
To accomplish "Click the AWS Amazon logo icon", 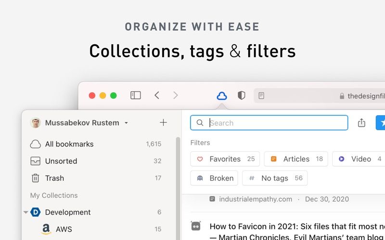I will (x=46, y=229).
